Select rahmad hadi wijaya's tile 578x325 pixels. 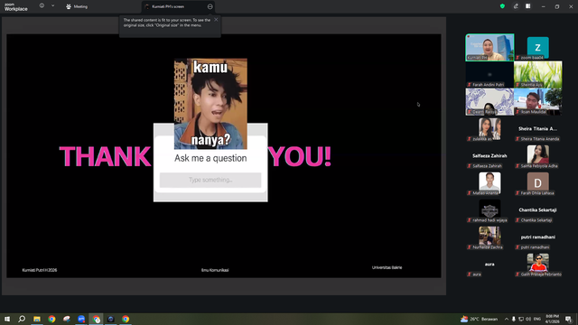click(489, 210)
